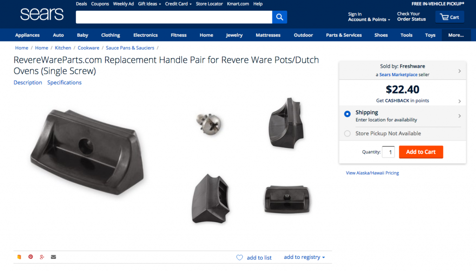Click the screw product image
476x271 pixels.
click(x=209, y=124)
